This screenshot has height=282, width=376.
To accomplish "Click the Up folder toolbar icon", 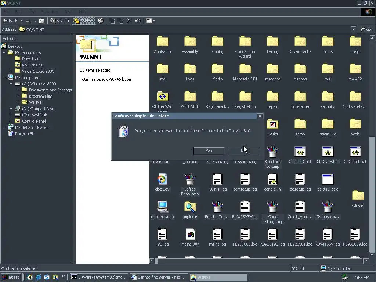I will 41,21.
